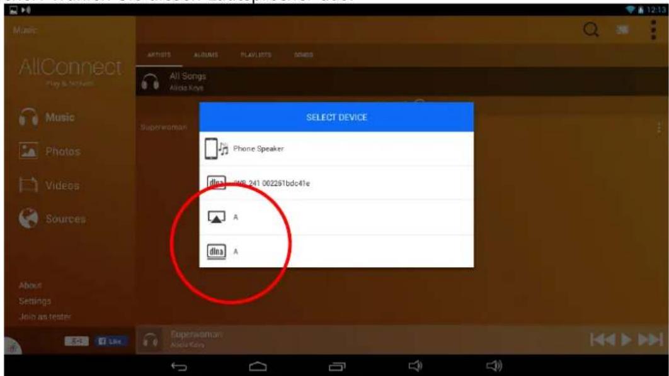Viewport: 669px width, 376px height.
Task: Click the phone speaker icon
Action: (x=216, y=148)
